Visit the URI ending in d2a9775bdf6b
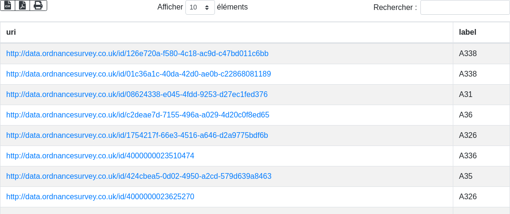Screen dimensions: 510x214 137,136
